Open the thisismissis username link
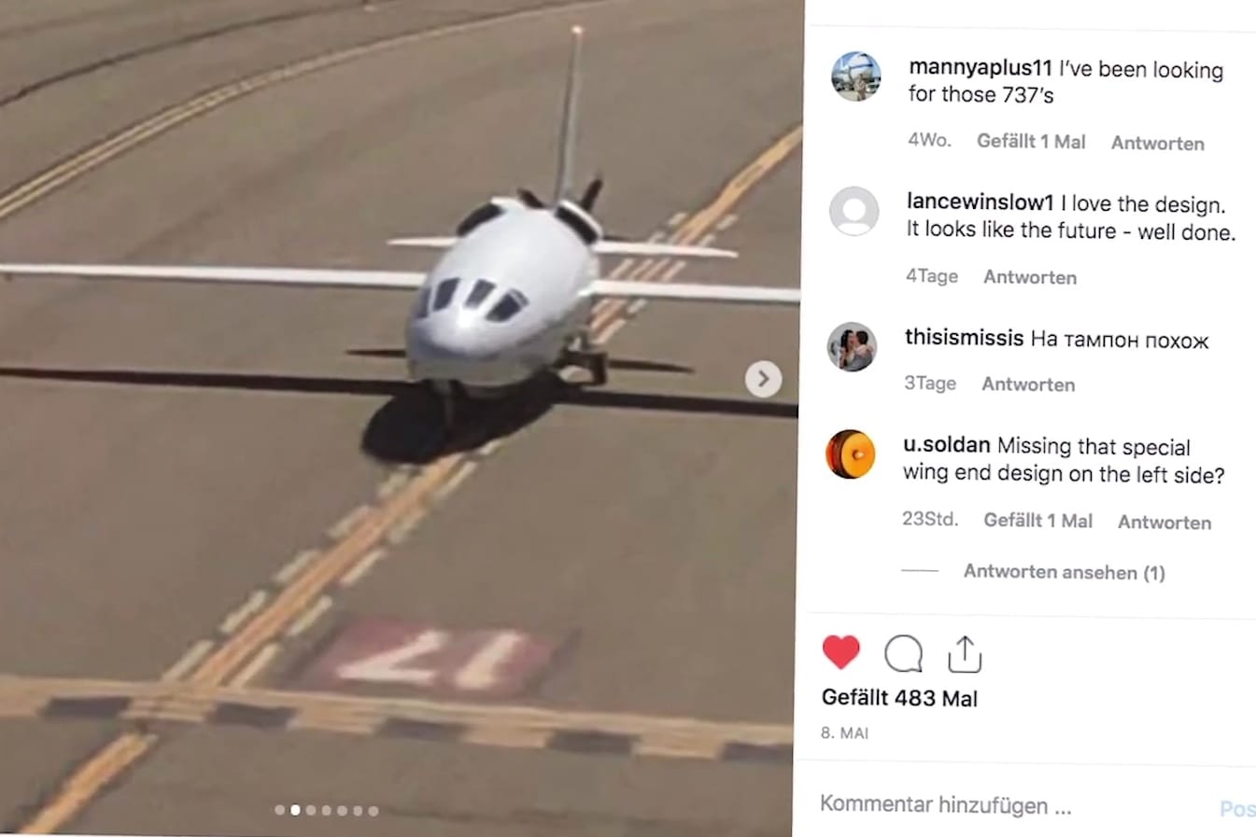 [x=964, y=338]
